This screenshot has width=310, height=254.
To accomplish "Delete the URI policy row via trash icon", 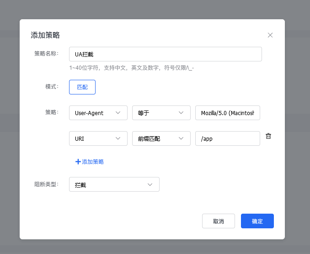I will (x=268, y=136).
